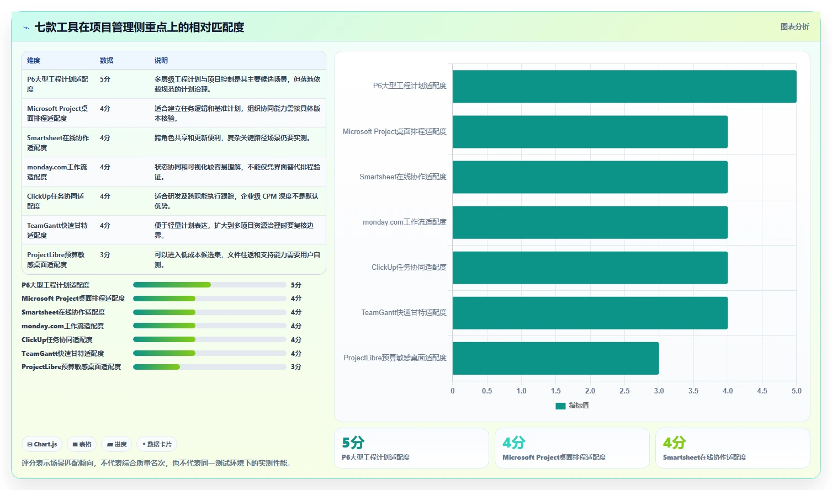The image size is (832, 490).
Task: Click the 数据卡片 tag chip
Action: pos(157,444)
